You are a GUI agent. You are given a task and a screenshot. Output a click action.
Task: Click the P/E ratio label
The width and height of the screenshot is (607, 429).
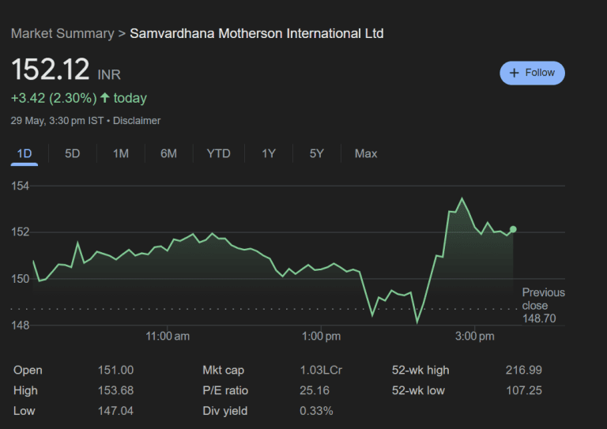(225, 391)
